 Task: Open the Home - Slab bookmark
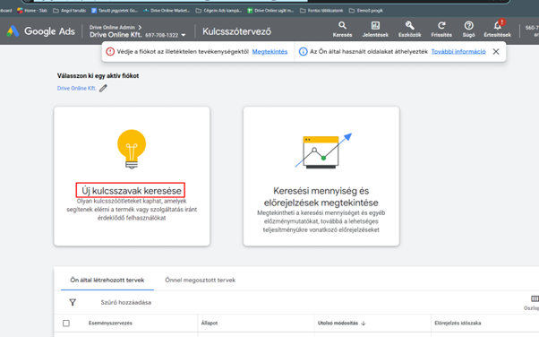(x=32, y=11)
